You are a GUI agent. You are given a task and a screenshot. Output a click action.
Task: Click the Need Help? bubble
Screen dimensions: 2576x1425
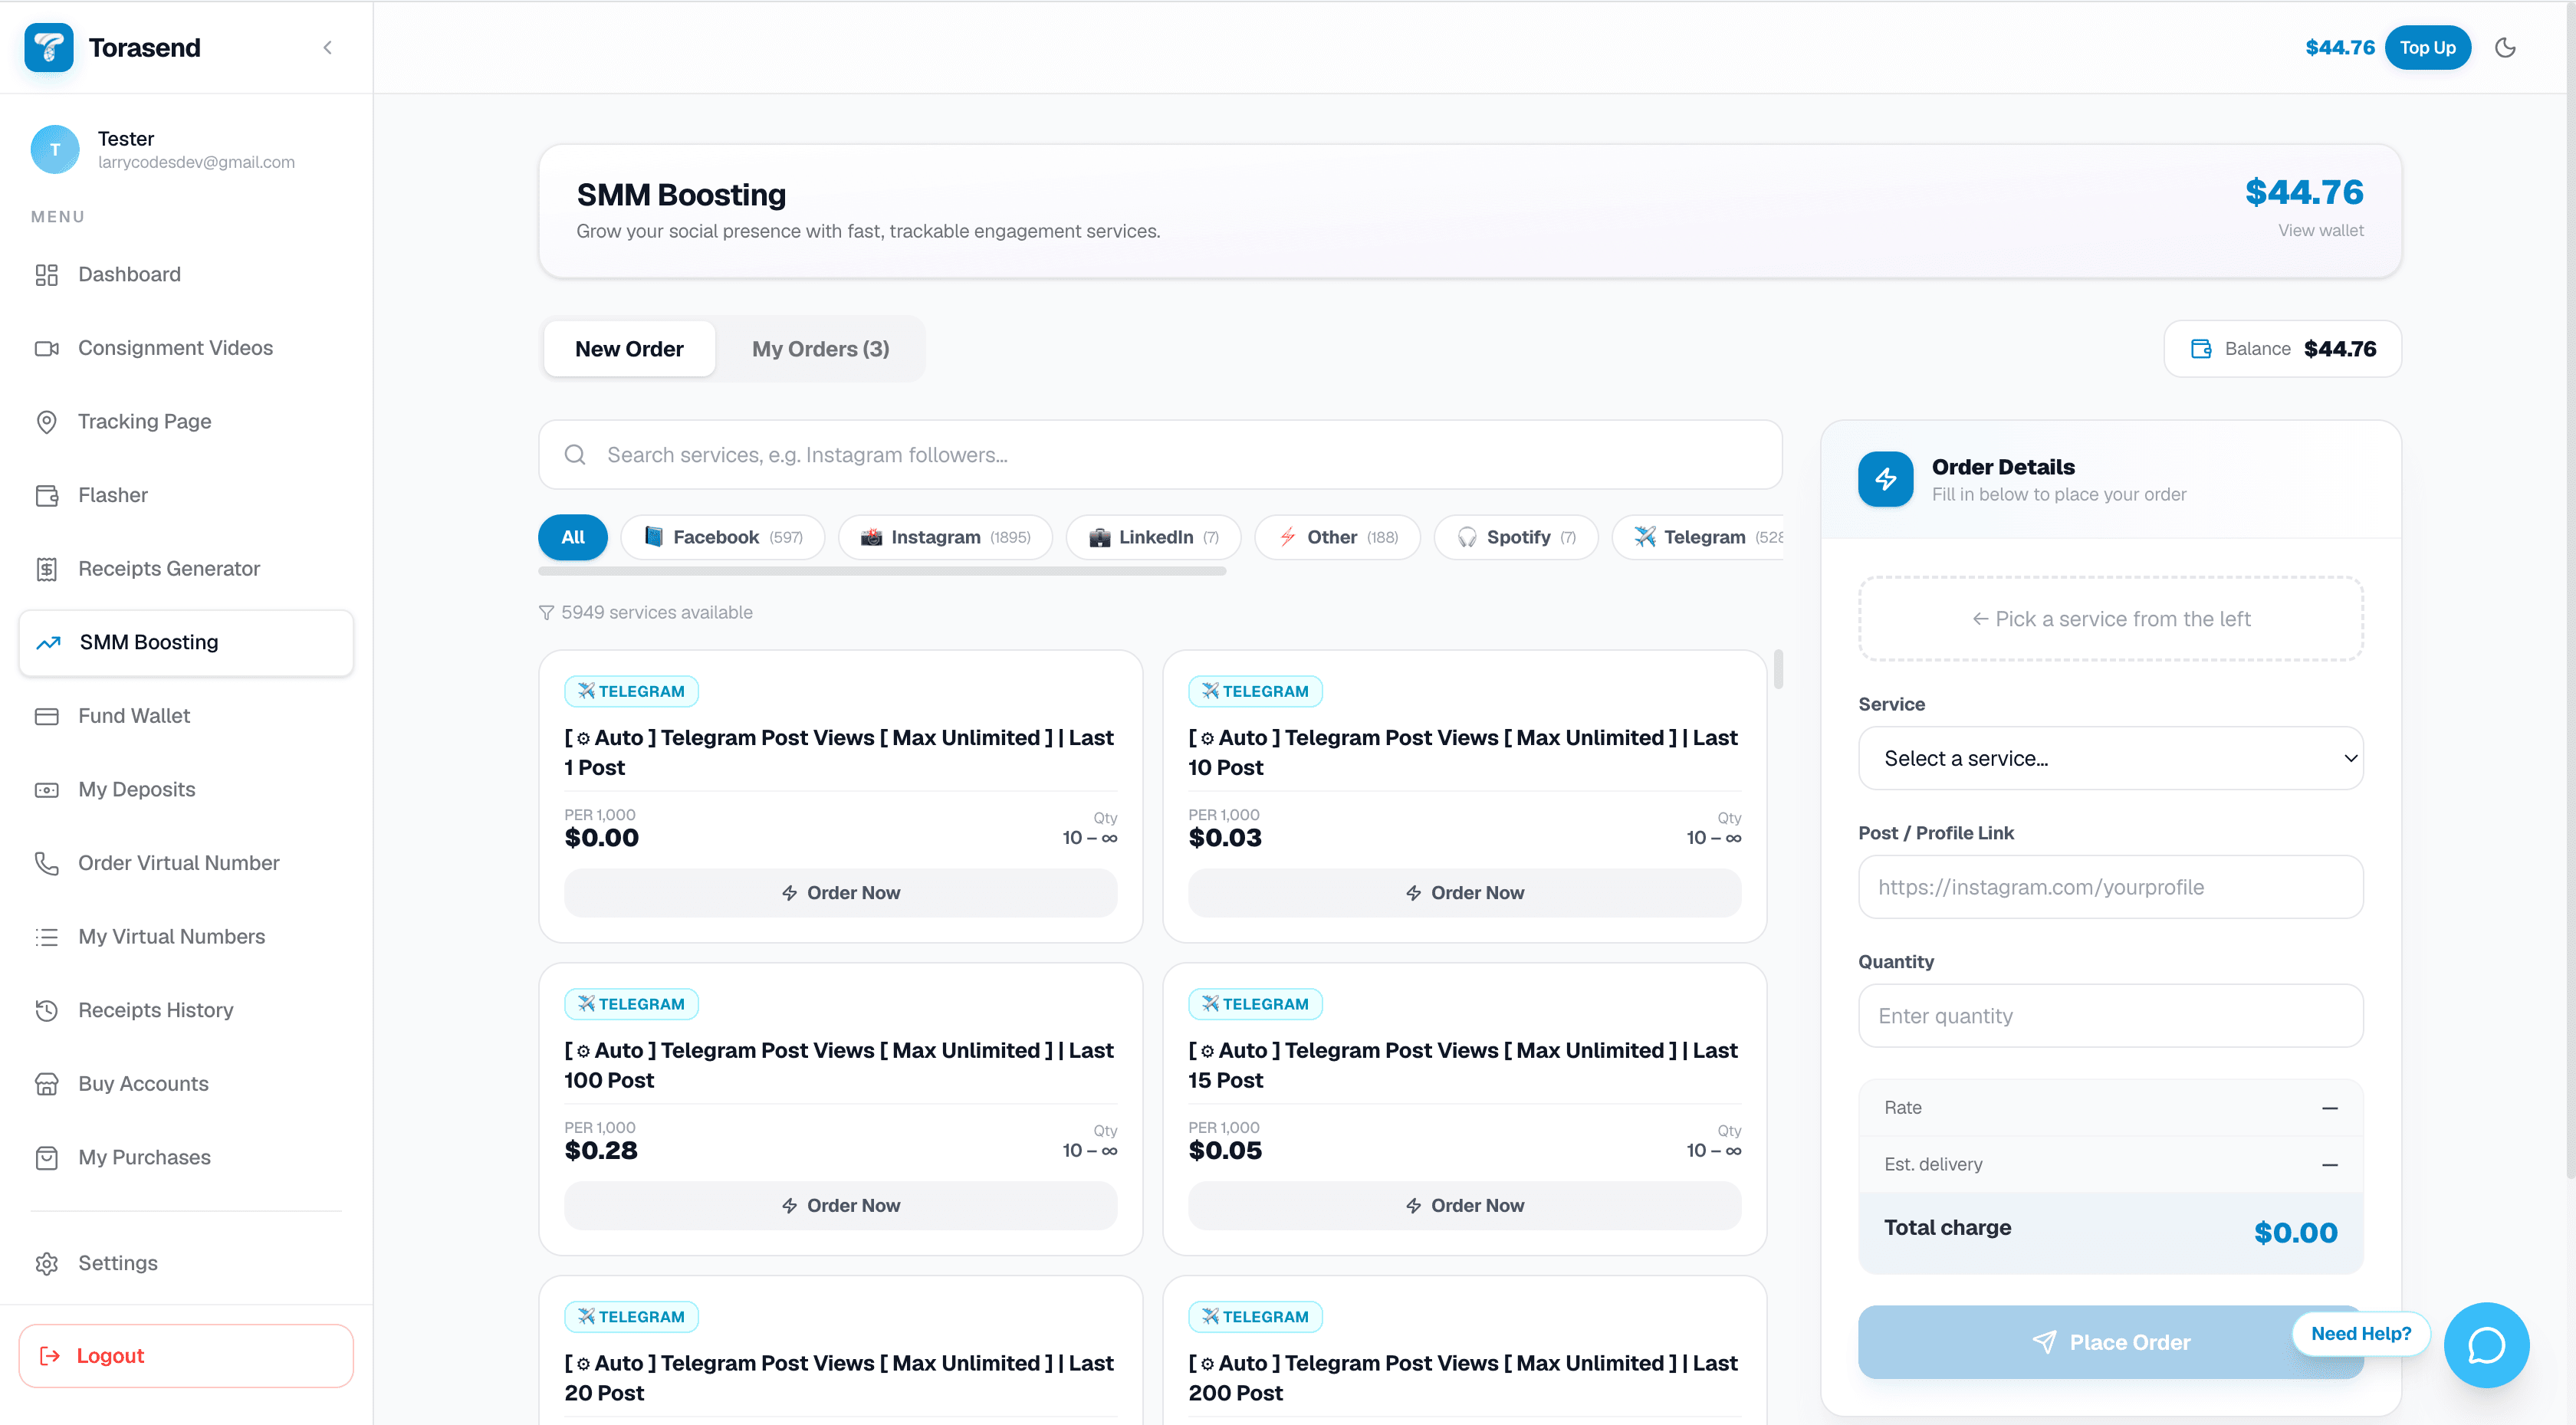coord(2361,1334)
